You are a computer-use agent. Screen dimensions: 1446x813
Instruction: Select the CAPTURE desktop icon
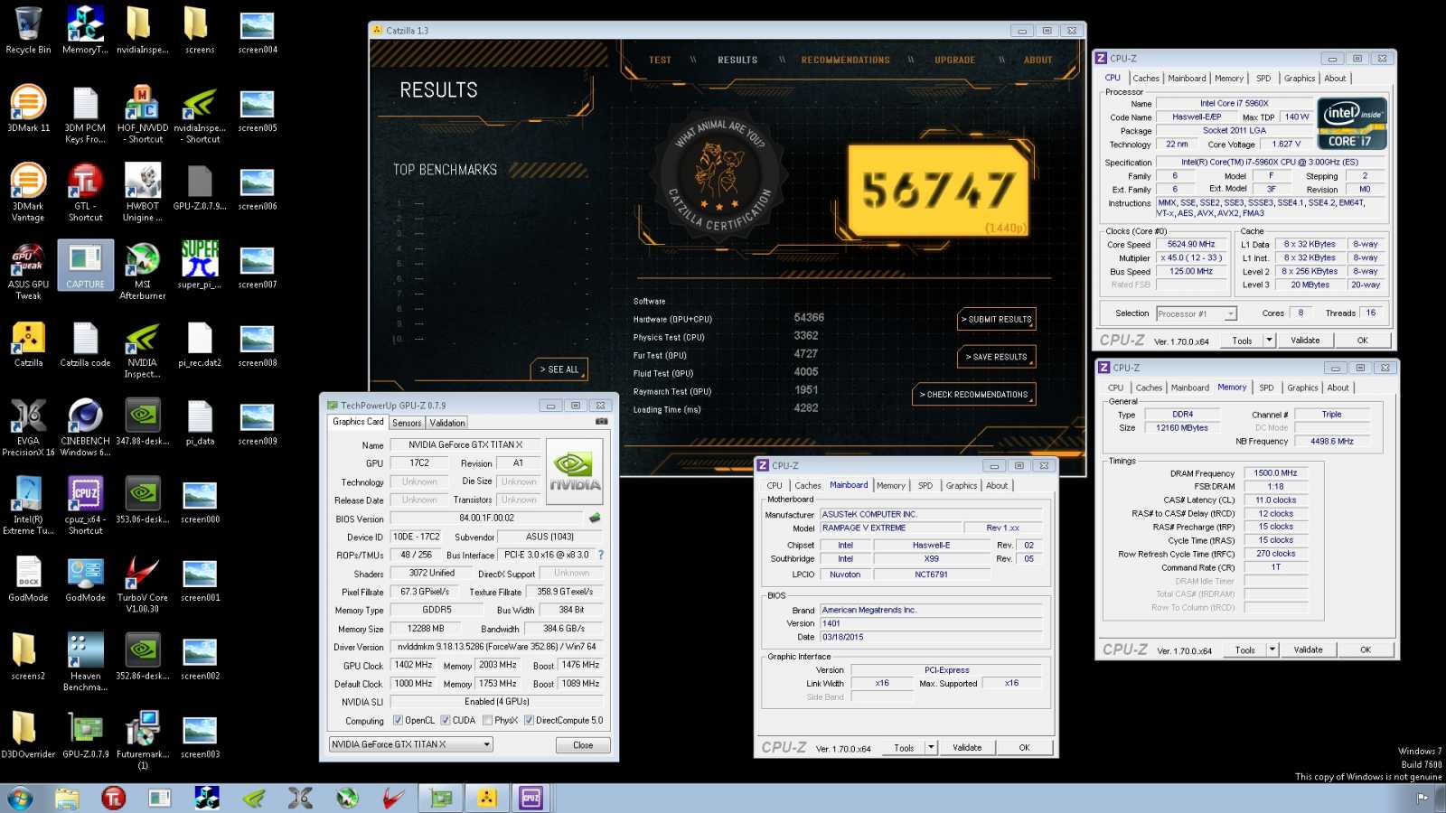point(85,266)
